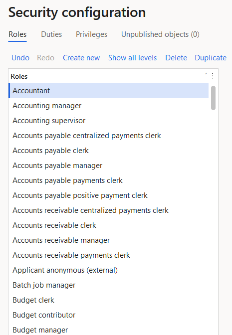232x335 pixels.
Task: Undo the last security change
Action: pyautogui.click(x=20, y=58)
